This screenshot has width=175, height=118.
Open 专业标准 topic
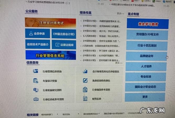pyautogui.click(x=146, y=77)
